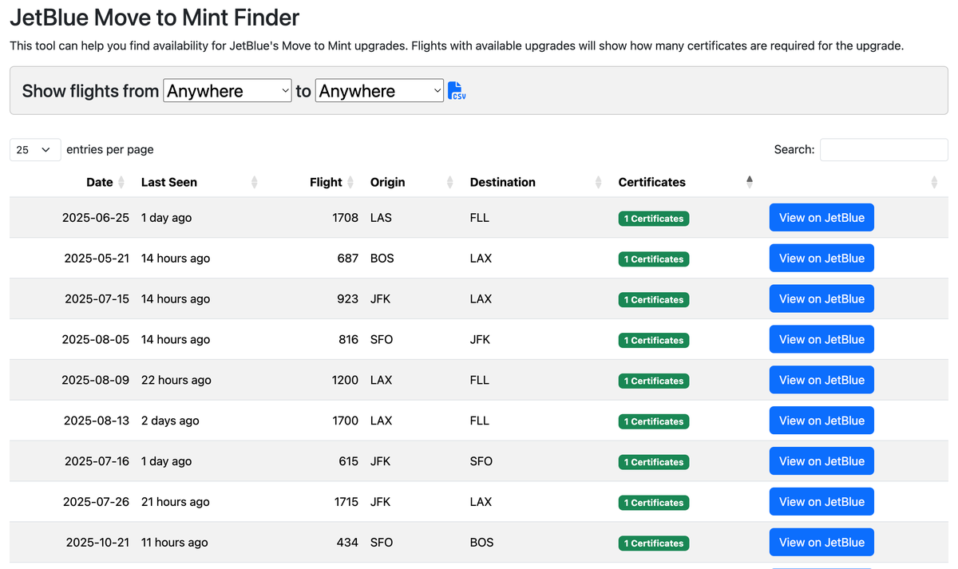
Task: Click the certificates badge for flight 1200
Action: tap(654, 381)
